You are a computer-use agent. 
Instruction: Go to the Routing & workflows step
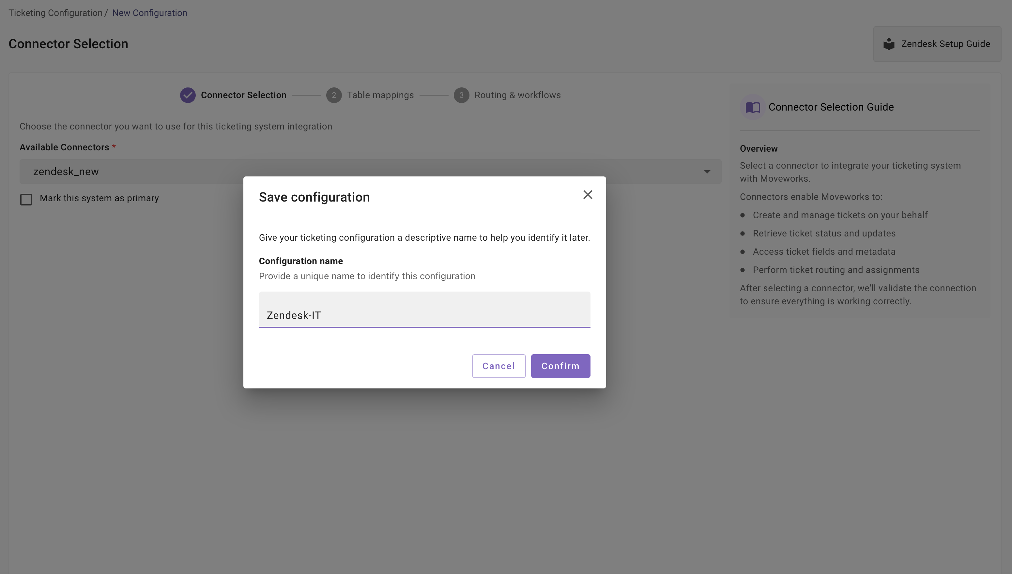(x=517, y=96)
